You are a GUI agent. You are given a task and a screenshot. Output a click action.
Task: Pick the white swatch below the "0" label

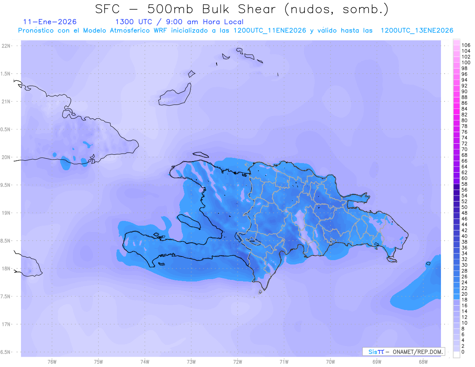(x=456, y=355)
